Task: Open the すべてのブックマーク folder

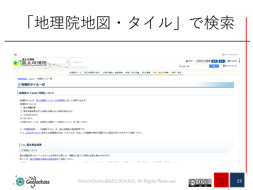Action: tap(230, 55)
